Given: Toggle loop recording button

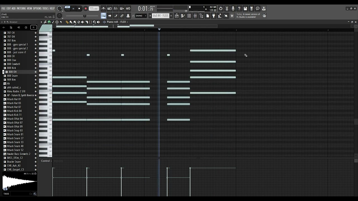Looking at the screenshot, I should (x=128, y=9).
